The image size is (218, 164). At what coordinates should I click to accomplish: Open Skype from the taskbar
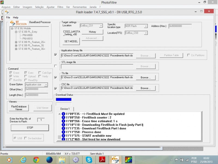tap(89, 160)
